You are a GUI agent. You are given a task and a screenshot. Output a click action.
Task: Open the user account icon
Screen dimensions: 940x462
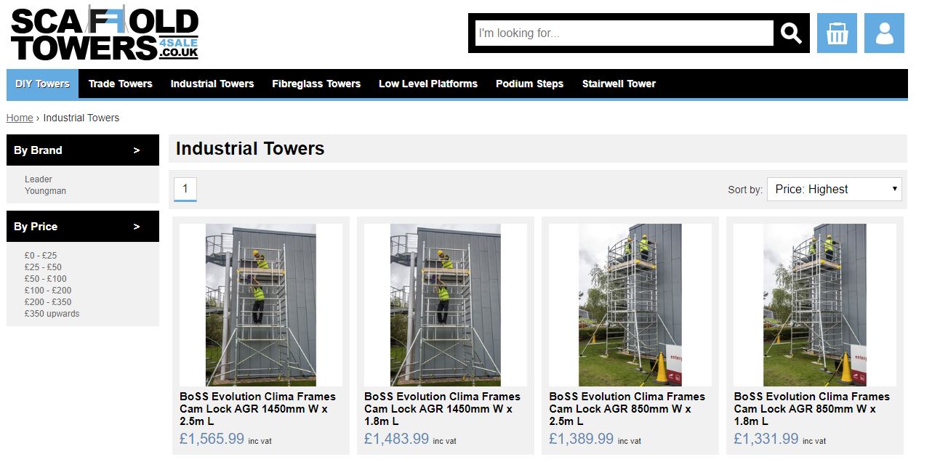[884, 33]
